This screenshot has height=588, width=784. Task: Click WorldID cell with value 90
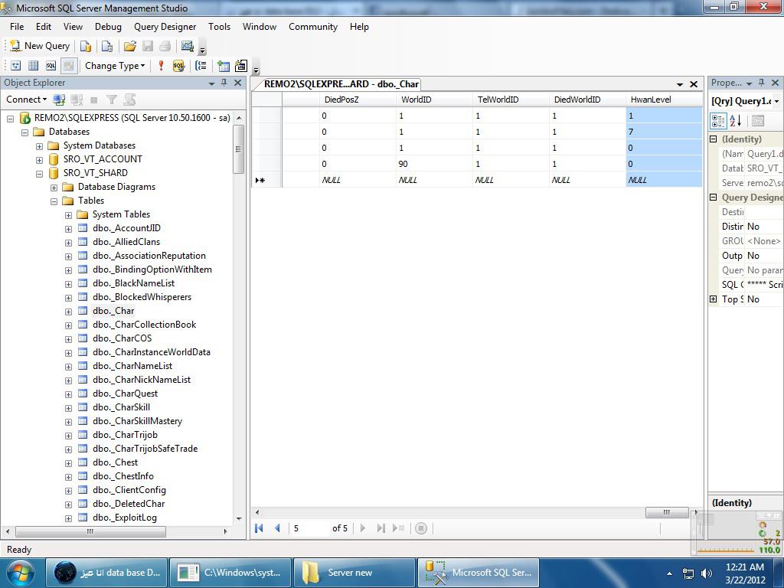tap(434, 164)
